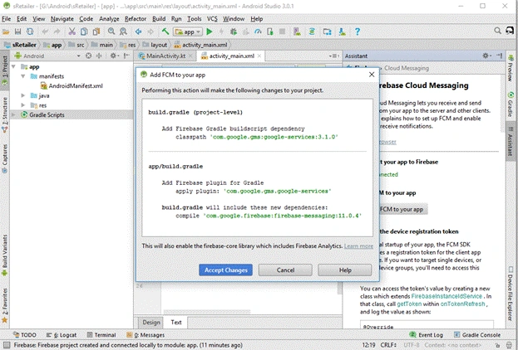Open the Messages tool window
This screenshot has height=350, width=518.
(146, 335)
